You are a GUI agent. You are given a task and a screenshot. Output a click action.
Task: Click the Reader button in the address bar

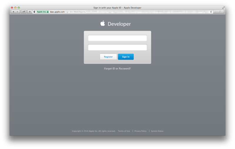click(x=218, y=12)
